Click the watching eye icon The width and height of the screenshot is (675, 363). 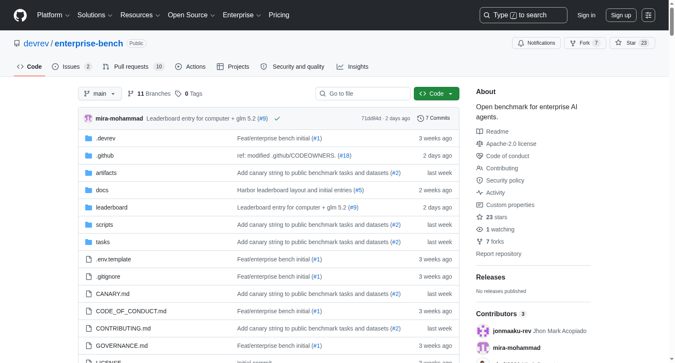[x=480, y=229]
